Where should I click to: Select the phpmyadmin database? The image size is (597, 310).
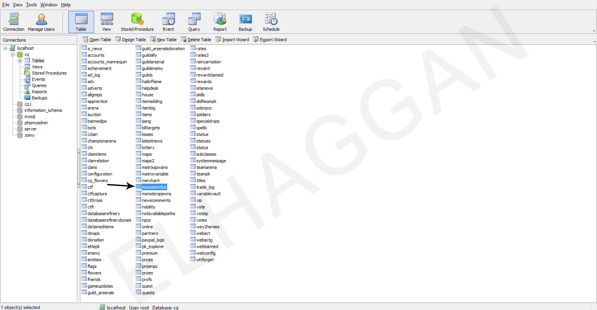[36, 123]
